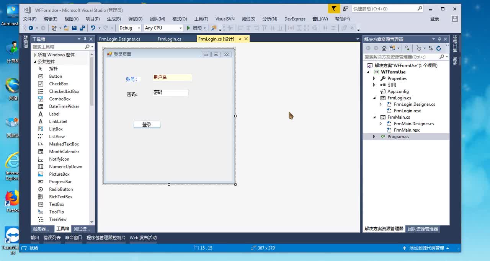
Task: Pin the Solution Explorer panel with pushpin
Action: (x=439, y=39)
